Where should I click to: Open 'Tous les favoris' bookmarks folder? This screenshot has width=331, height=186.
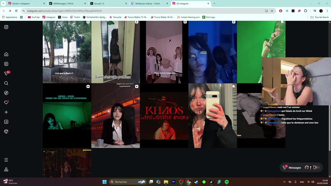point(319,17)
